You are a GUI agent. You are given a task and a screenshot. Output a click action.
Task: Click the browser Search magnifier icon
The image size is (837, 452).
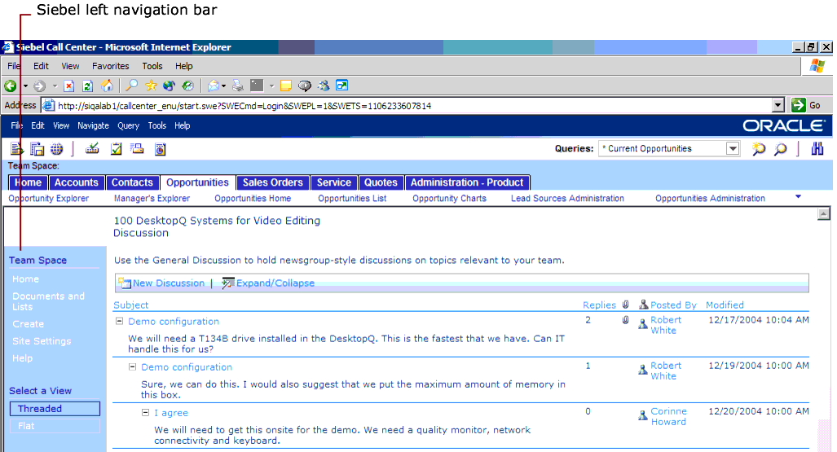click(131, 86)
